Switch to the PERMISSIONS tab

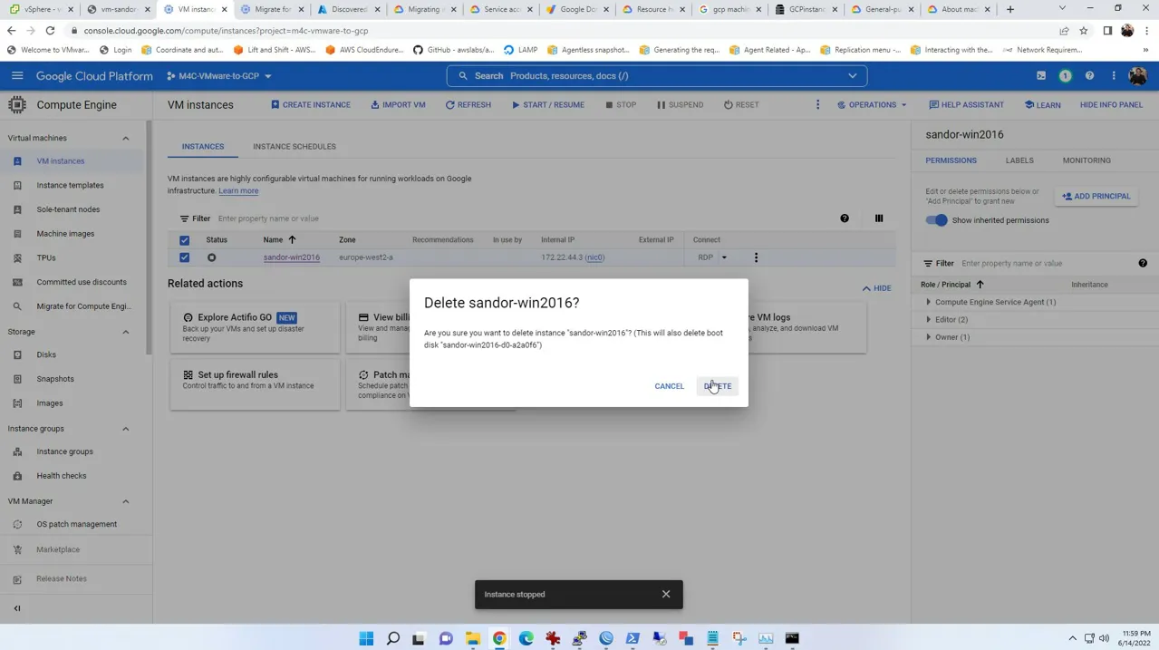[951, 160]
